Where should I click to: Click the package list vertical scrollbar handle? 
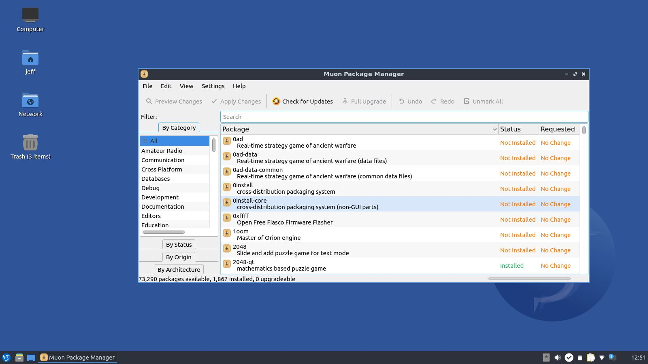click(x=584, y=130)
